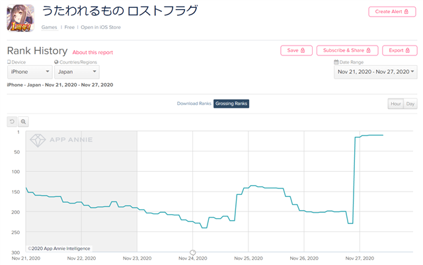Click the Nov 21, 2020 axis label
The width and height of the screenshot is (423, 265).
click(26, 258)
